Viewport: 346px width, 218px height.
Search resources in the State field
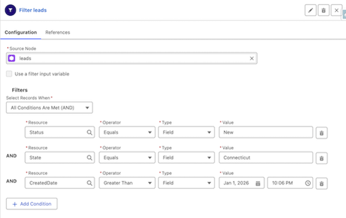[x=89, y=158]
